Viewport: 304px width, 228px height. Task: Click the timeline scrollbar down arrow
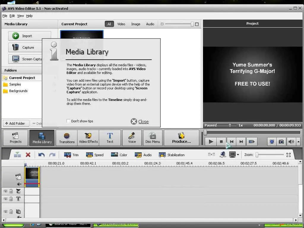pyautogui.click(x=300, y=215)
